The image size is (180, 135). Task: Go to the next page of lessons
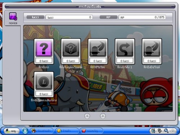pos(103,116)
